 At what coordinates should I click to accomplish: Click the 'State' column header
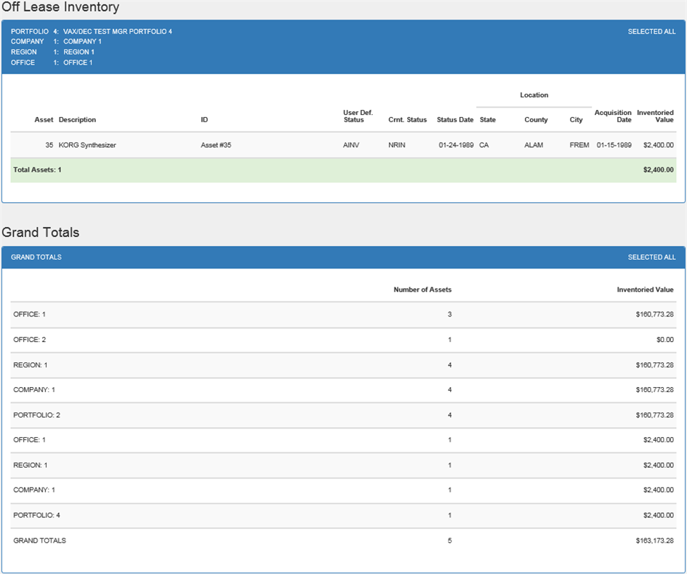488,120
